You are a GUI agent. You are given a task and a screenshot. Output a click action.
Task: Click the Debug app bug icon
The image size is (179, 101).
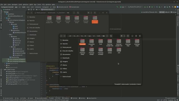click(x=152, y=7)
